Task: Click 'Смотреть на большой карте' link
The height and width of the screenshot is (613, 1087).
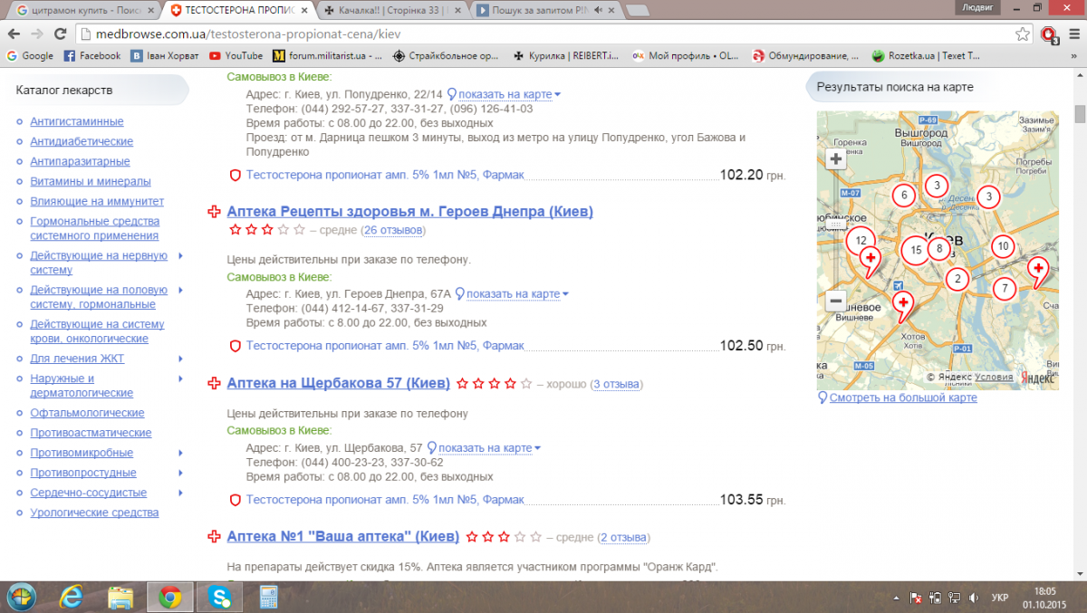Action: pos(903,397)
